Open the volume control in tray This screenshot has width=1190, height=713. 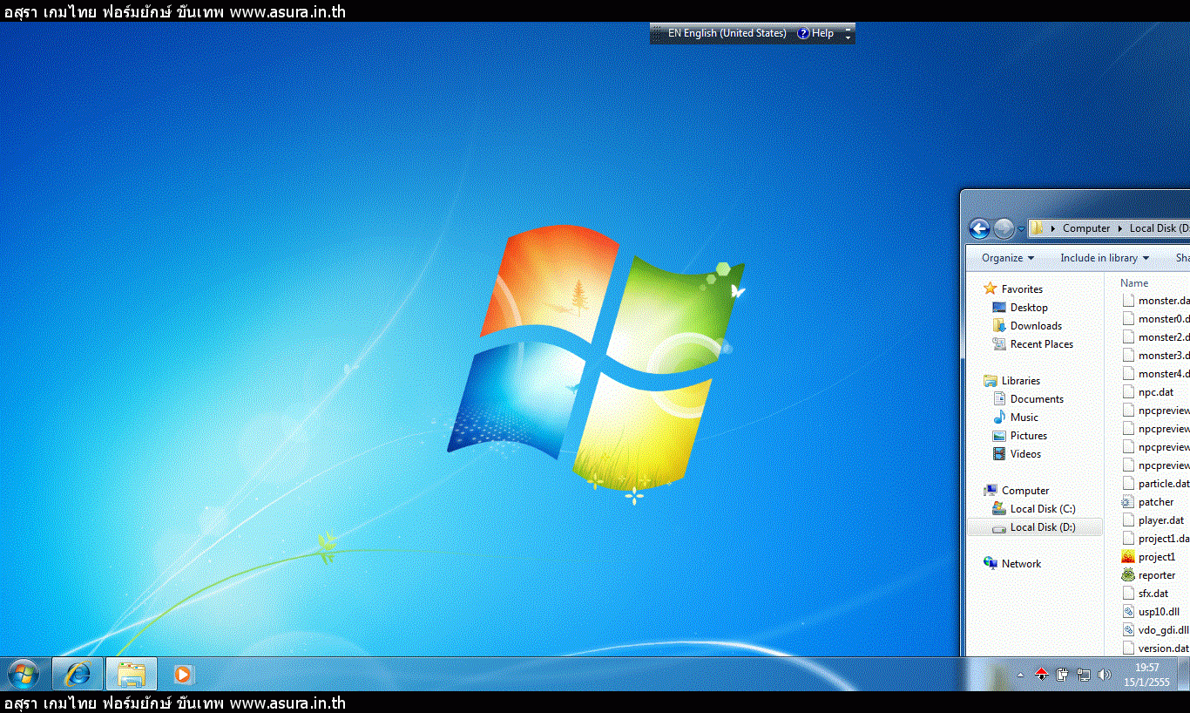[x=1105, y=675]
